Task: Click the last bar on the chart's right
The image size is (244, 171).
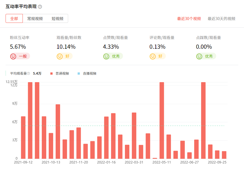Action: 224,155
